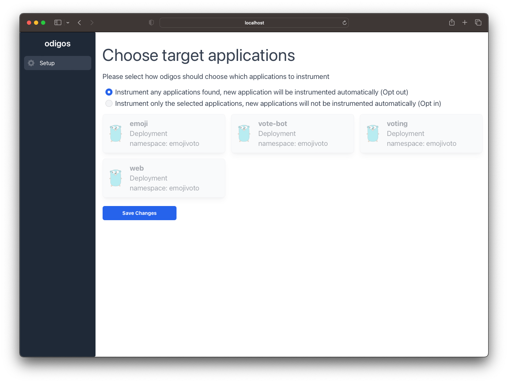Open the sidebar dropdown chevron in Safari
Image resolution: width=508 pixels, height=383 pixels.
[68, 23]
